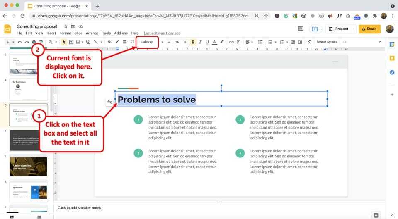Open the text color picker

(x=214, y=42)
